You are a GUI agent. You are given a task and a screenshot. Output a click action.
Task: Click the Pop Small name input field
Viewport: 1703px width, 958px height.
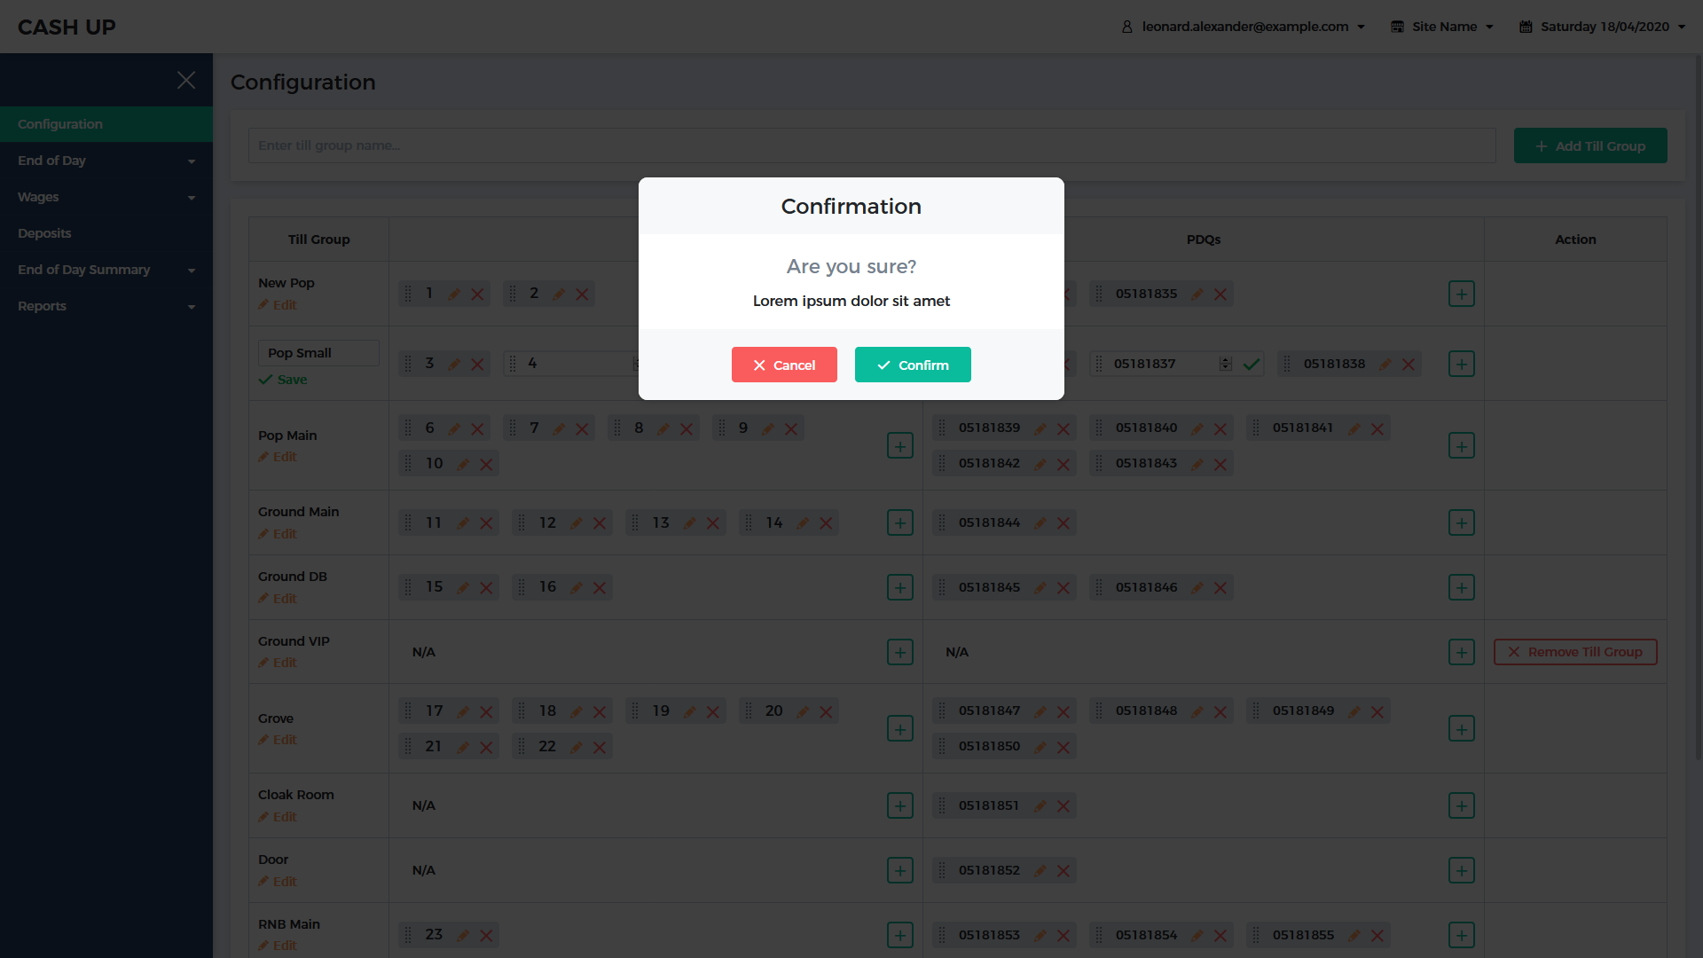318,353
